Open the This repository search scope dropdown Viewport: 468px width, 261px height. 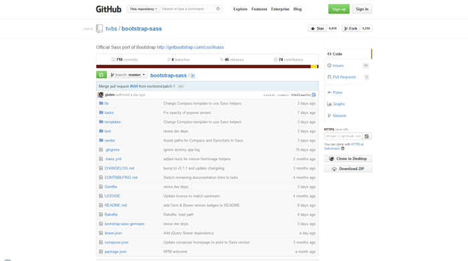click(x=144, y=9)
